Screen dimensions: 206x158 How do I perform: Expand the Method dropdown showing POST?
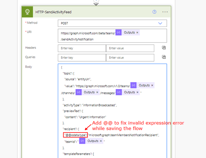click(x=160, y=23)
